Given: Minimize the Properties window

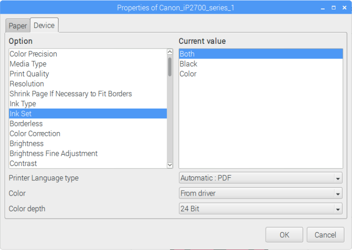Looking at the screenshot, I should pos(323,8).
